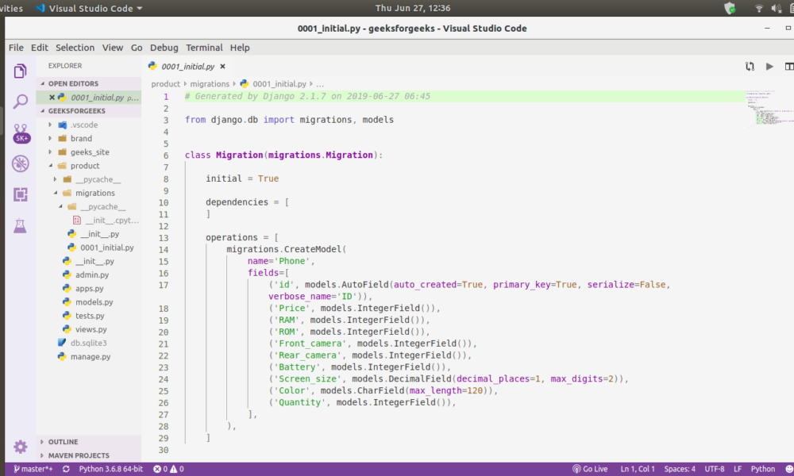Select the 0001_initial.py editor tab
The width and height of the screenshot is (794, 476).
188,67
